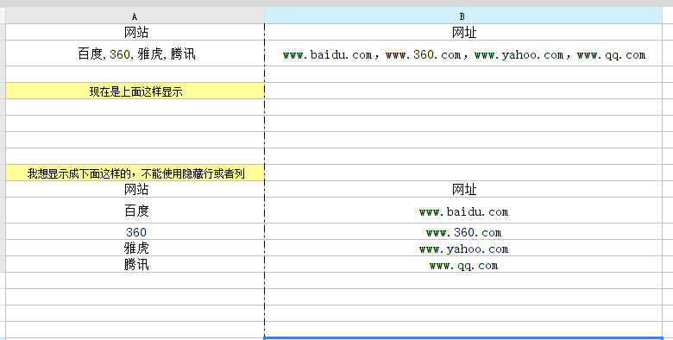Select the lower 网址 header cell

[463, 189]
